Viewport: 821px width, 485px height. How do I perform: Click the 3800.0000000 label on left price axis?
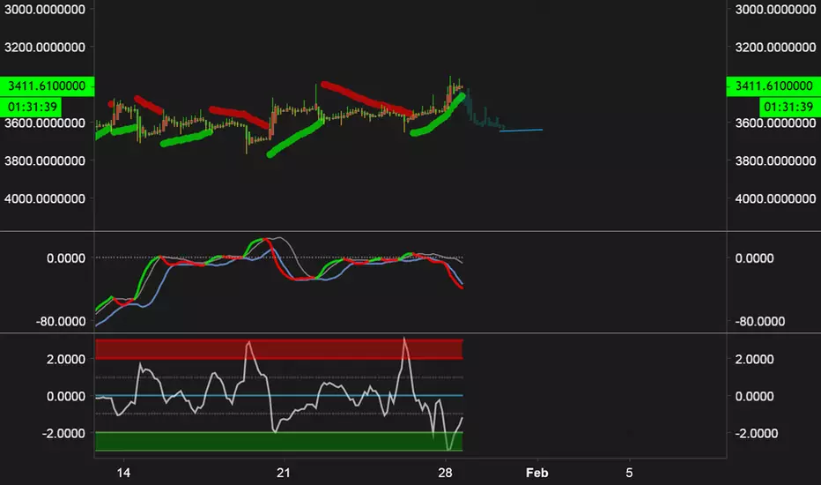pos(45,161)
